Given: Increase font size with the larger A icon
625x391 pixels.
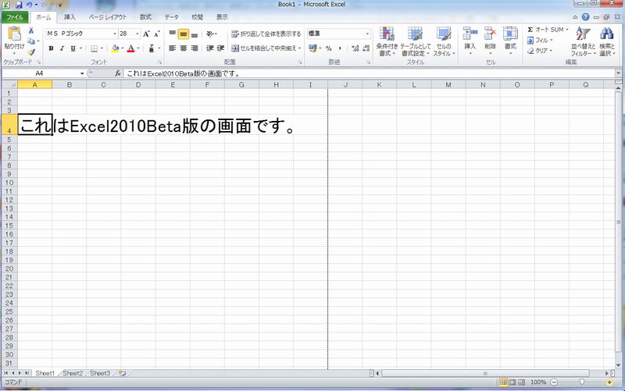Looking at the screenshot, I should coord(146,34).
